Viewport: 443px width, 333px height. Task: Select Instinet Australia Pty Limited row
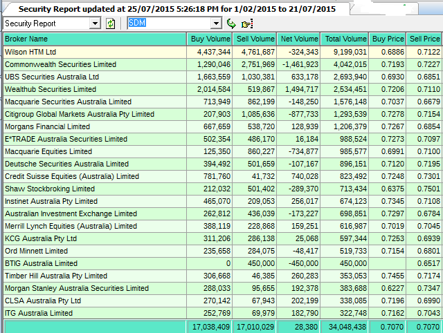(223, 201)
